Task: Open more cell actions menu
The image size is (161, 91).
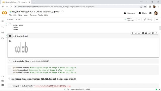Action: pos(156,33)
